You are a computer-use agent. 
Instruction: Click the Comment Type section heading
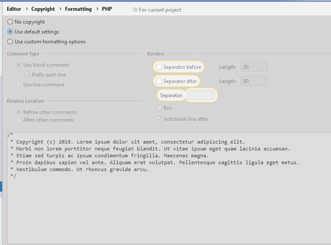click(23, 54)
